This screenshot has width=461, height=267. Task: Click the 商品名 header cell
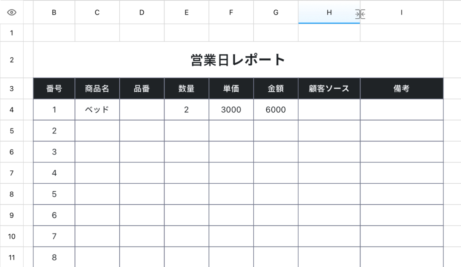point(97,89)
